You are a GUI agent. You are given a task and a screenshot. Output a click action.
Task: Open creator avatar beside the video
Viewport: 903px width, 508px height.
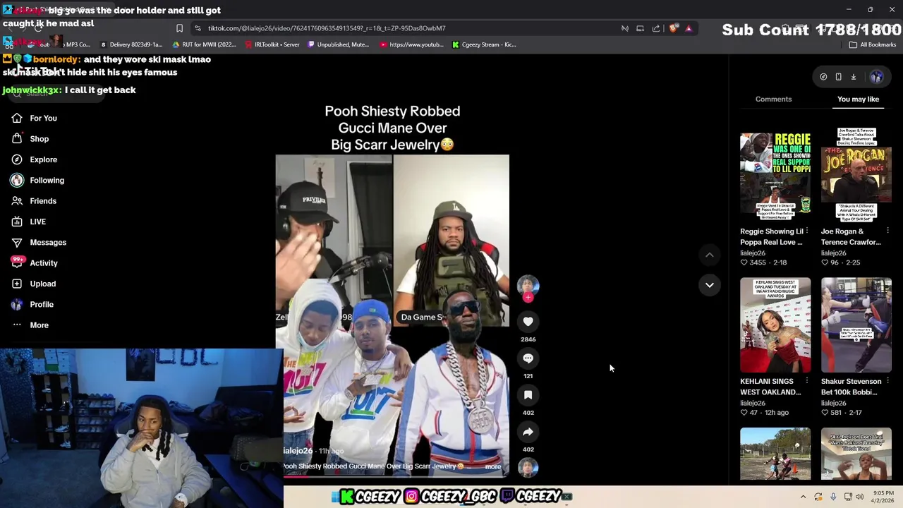pyautogui.click(x=528, y=285)
